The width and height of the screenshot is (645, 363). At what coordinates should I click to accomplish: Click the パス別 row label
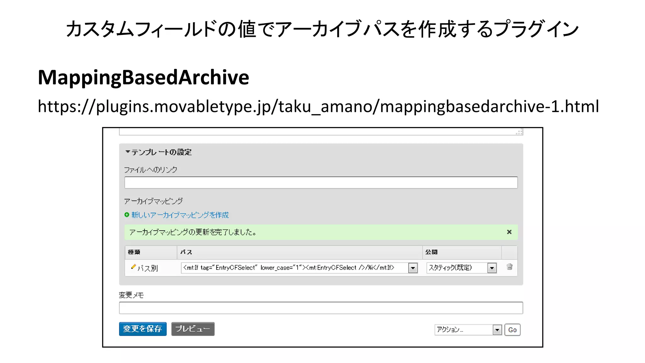(x=148, y=268)
